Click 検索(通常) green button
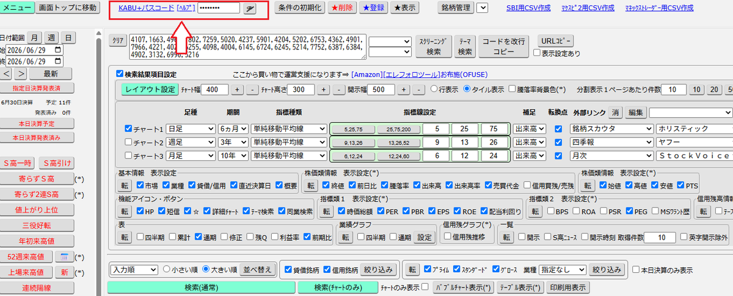 point(200,287)
